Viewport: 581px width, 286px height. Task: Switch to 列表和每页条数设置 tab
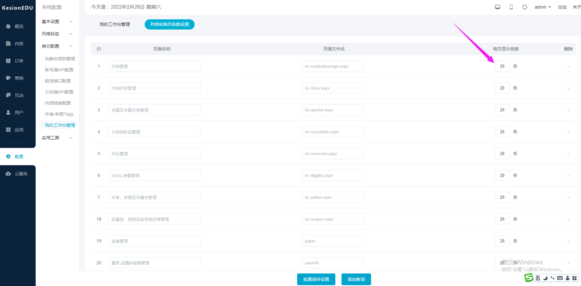pos(170,24)
